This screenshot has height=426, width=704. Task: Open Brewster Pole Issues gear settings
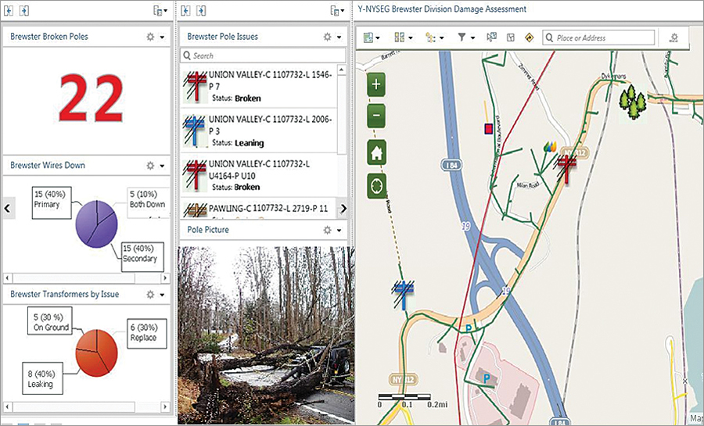(327, 37)
